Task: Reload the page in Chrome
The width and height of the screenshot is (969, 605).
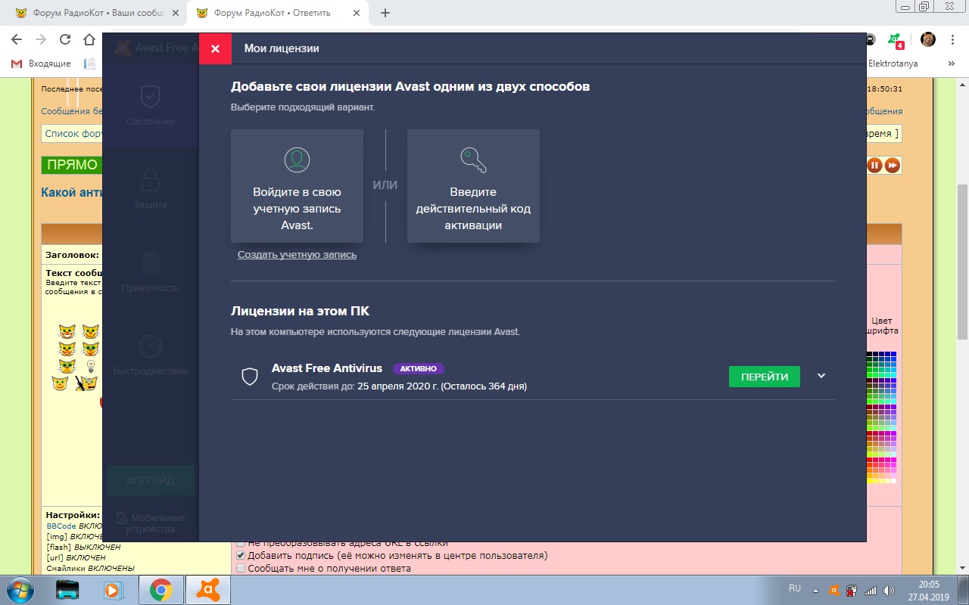Action: 65,39
